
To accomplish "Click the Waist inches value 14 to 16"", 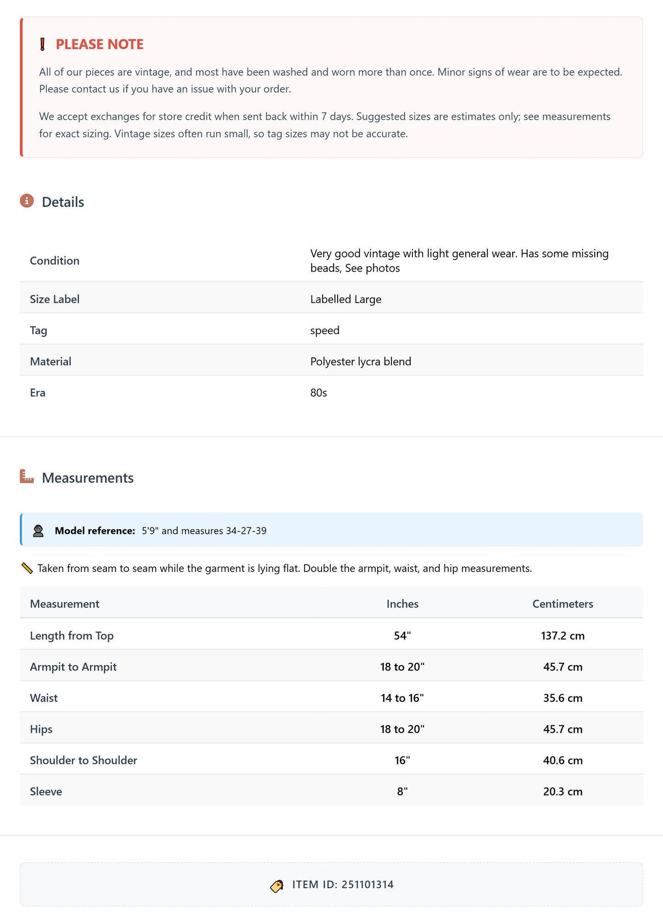I will click(402, 698).
